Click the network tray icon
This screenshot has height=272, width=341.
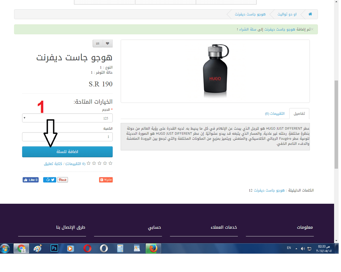[x=309, y=249]
